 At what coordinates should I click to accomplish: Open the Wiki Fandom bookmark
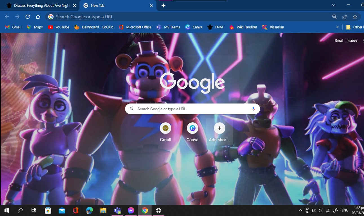(243, 27)
